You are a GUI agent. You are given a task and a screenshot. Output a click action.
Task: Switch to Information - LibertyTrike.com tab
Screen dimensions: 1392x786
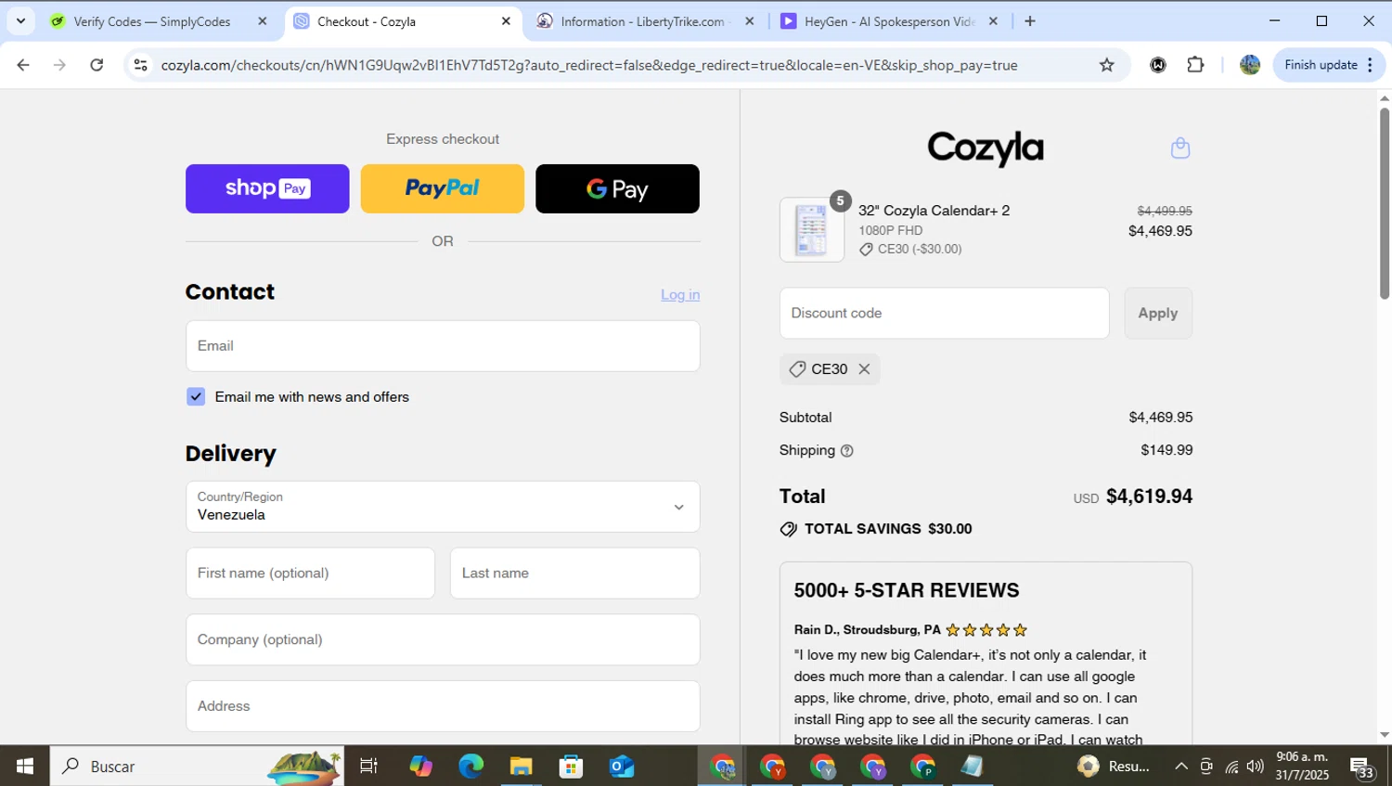pyautogui.click(x=640, y=21)
